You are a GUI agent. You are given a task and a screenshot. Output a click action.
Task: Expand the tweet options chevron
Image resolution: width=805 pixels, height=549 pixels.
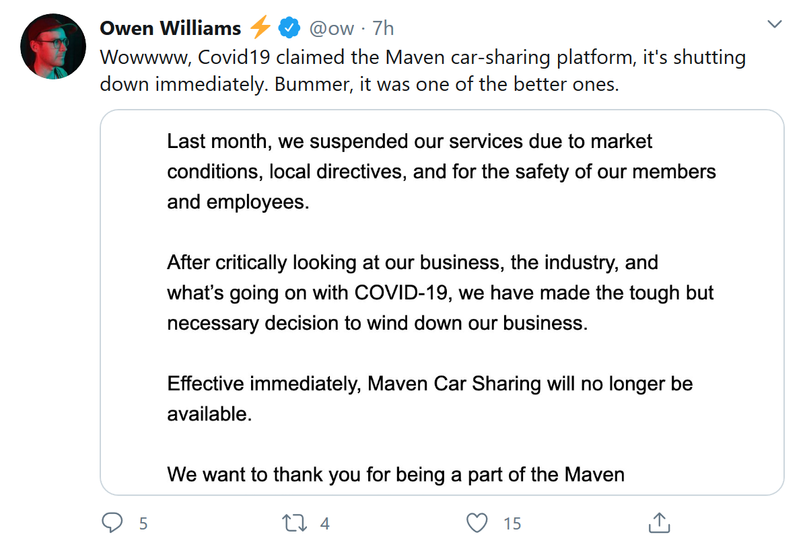[x=775, y=25]
